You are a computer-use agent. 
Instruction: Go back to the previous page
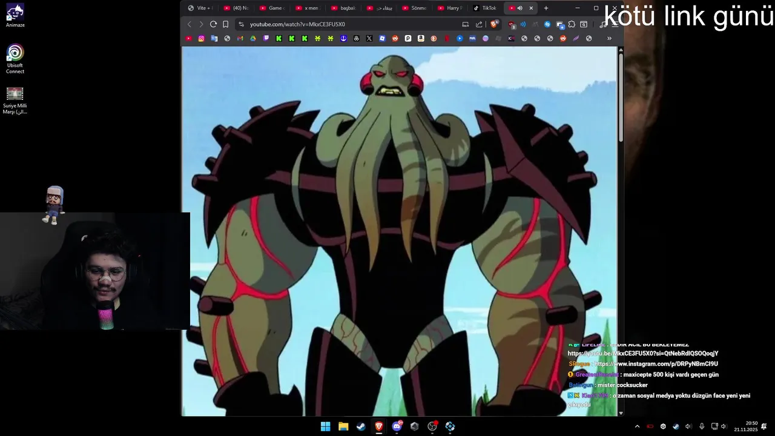pyautogui.click(x=189, y=24)
